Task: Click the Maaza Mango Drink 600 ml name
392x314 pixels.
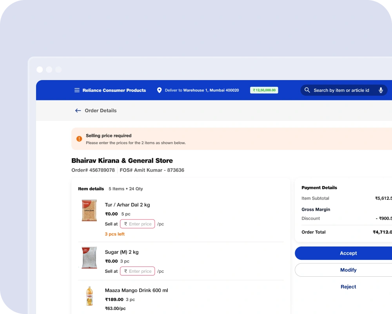Action: tap(136, 290)
